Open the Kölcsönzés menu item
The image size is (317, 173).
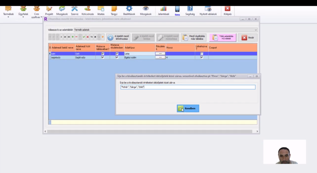[88, 10]
